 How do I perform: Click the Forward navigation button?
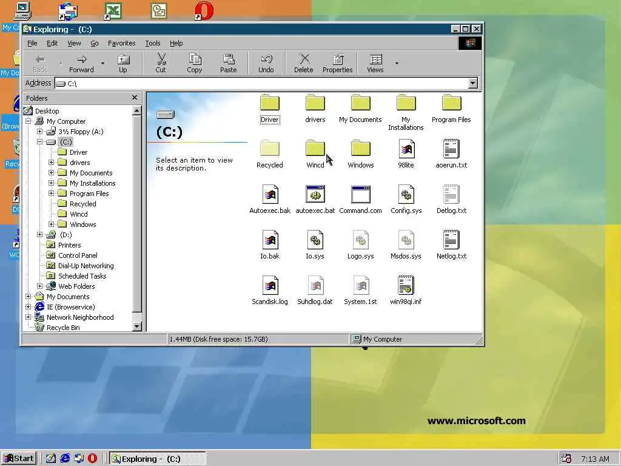tap(81, 63)
